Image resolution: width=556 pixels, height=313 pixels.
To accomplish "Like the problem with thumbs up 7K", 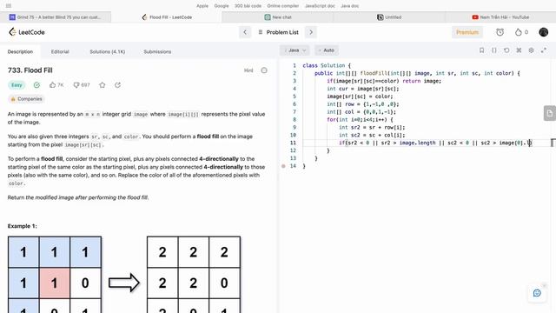I will (56, 85).
